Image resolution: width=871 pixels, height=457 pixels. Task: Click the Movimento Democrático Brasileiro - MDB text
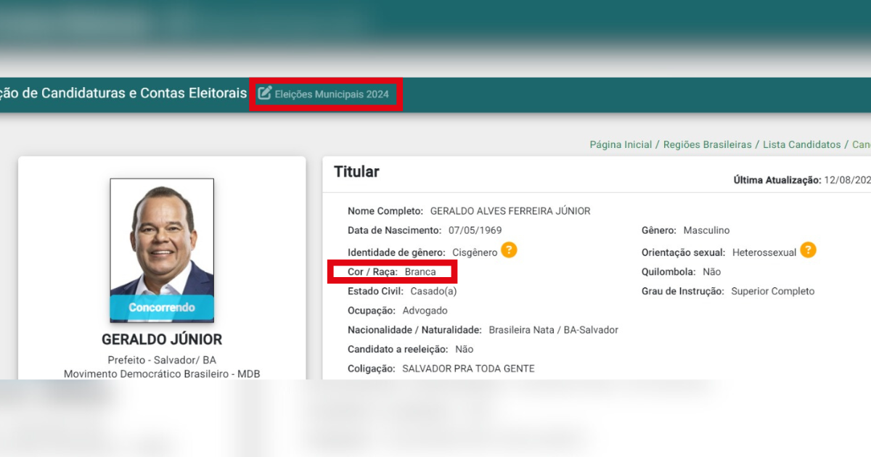(x=162, y=374)
